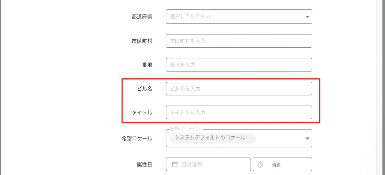Click the タイトル field label
The image size is (385, 175).
(142, 112)
